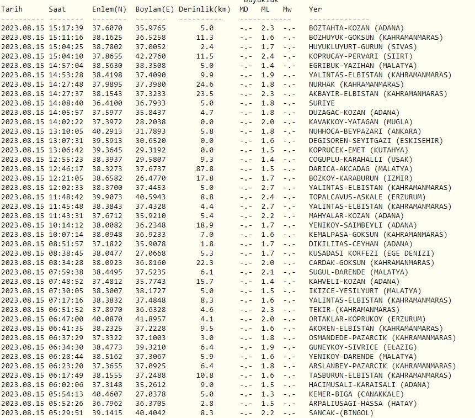This screenshot has height=418, width=475.
Task: Click the Mw column header
Action: click(285, 9)
